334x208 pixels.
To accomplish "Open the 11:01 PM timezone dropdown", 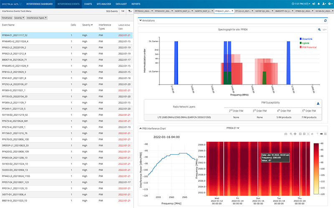I will [x=301, y=4].
